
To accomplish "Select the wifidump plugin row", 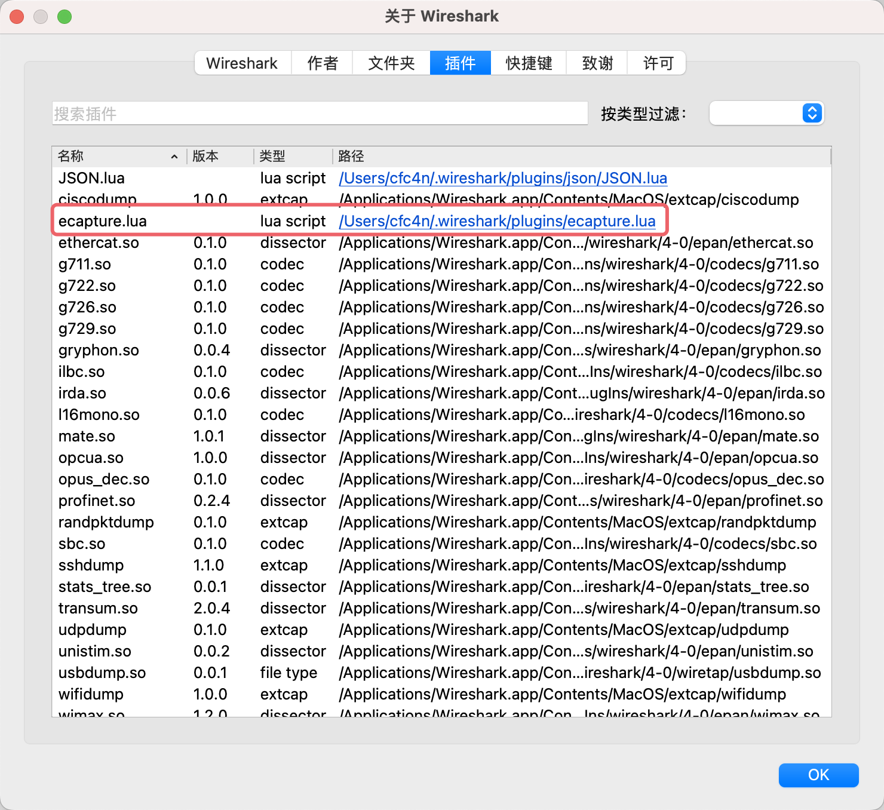I will pyautogui.click(x=441, y=694).
